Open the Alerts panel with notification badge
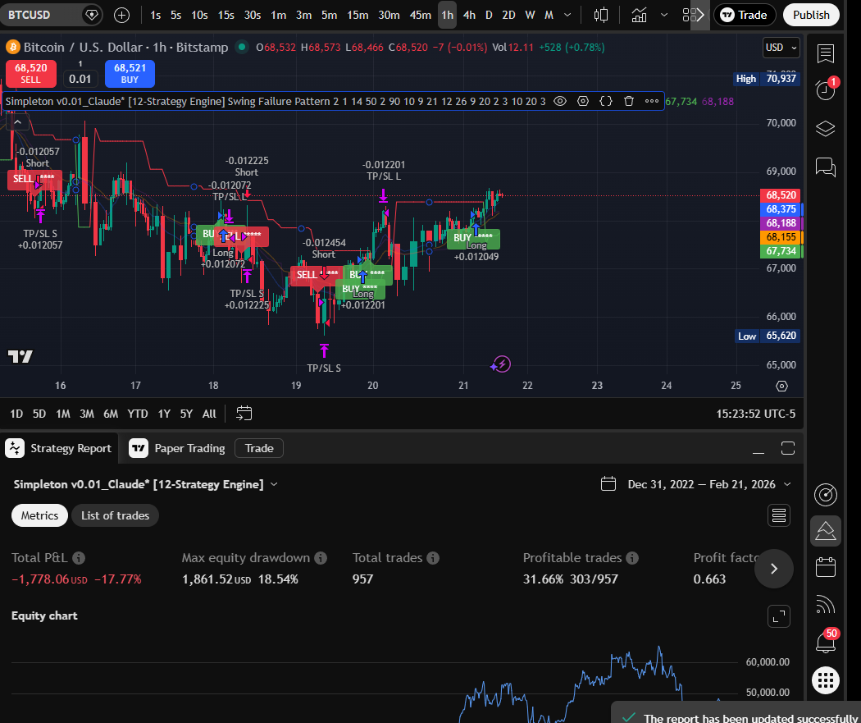Viewport: 861px width, 723px height. (825, 90)
